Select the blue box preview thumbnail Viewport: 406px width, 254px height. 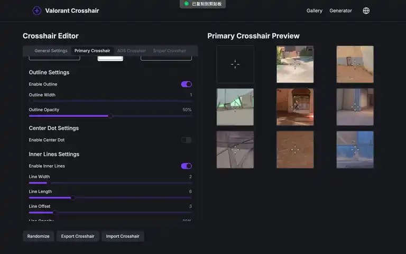(x=355, y=150)
